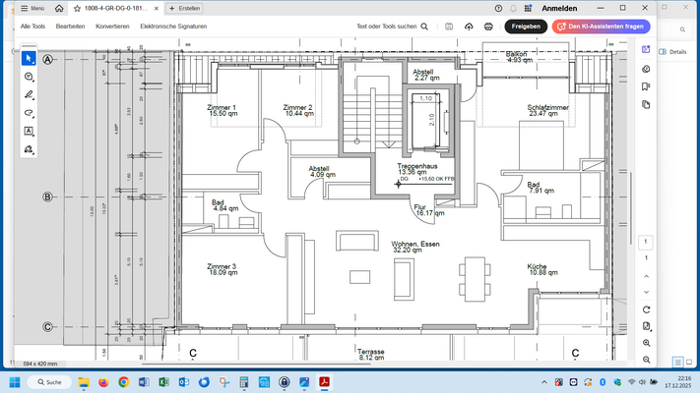The width and height of the screenshot is (700, 393).
Task: Open the comment tool in quick toolbar
Action: 29,77
